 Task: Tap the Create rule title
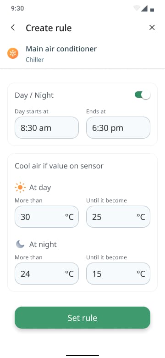[x=49, y=28]
